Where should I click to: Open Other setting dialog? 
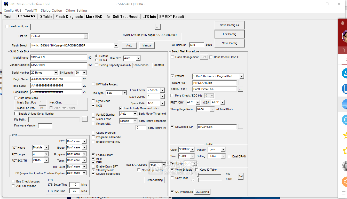coord(155,180)
